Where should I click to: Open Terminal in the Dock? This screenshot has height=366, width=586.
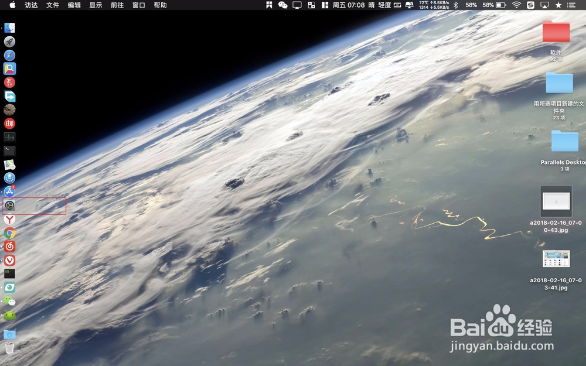click(9, 150)
